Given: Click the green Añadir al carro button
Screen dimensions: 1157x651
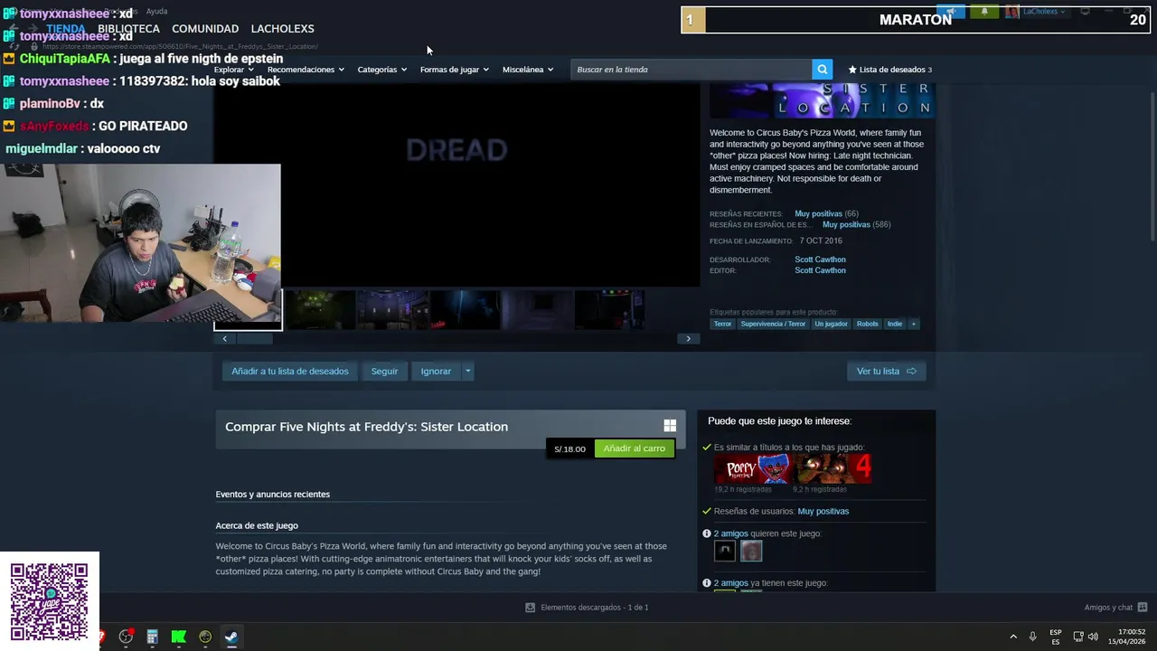Looking at the screenshot, I should click(634, 448).
